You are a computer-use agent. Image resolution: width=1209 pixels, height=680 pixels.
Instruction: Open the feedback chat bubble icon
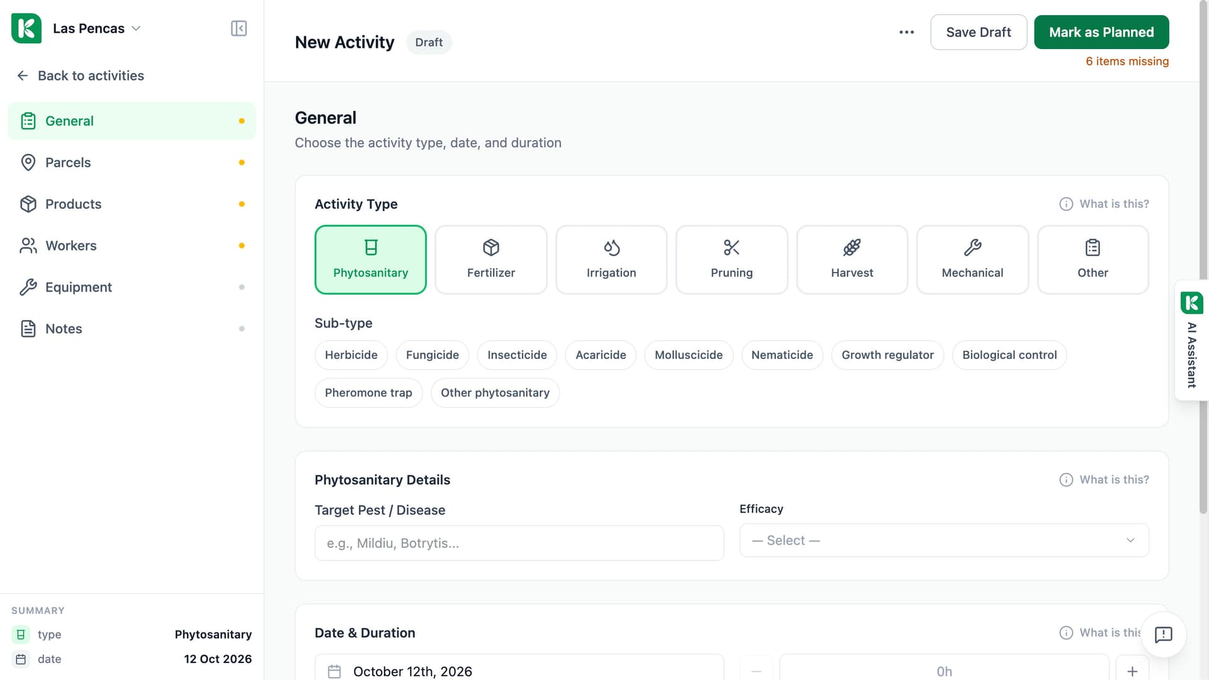pos(1163,634)
